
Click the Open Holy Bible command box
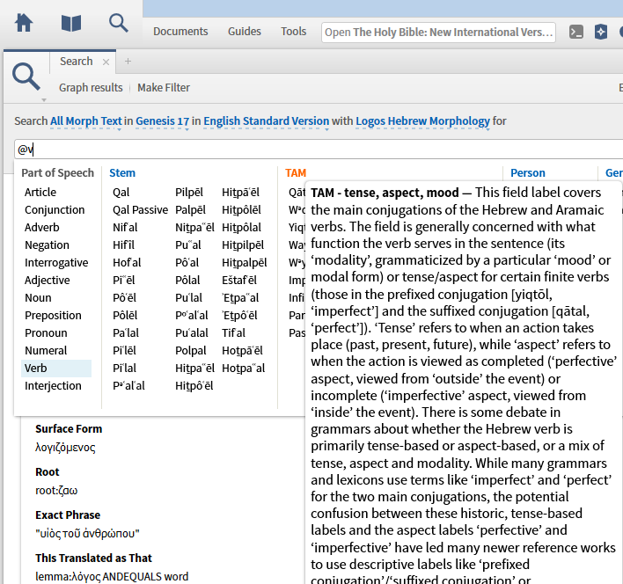438,33
